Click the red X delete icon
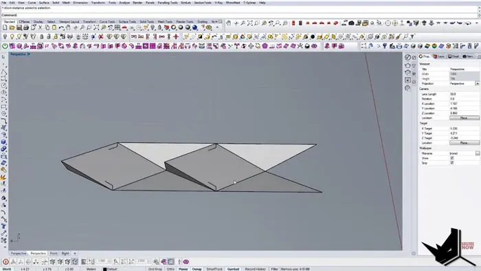Screen dimensions: 481x271 (100, 37)
